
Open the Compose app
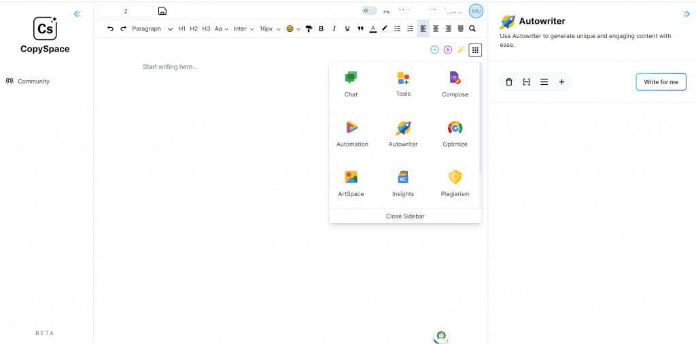(455, 83)
